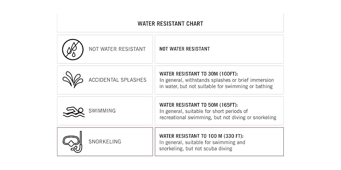This screenshot has height=170, width=341.
Task: Click the accidental splashes water splash icon
Action: 73,80
